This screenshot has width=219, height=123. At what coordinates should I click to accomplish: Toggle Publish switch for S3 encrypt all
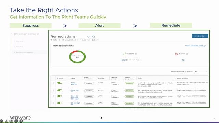point(60,103)
